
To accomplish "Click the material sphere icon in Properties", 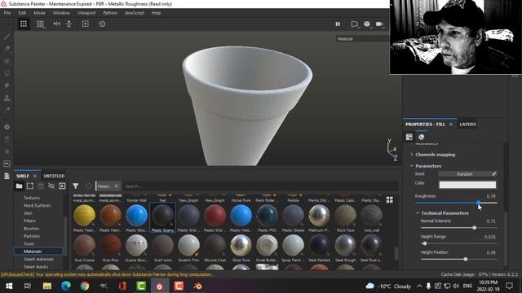I will point(422,137).
